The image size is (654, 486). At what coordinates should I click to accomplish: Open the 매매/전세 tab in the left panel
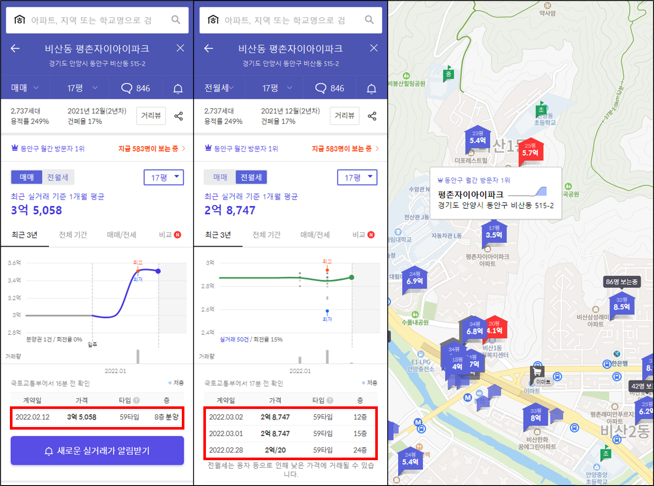click(121, 235)
